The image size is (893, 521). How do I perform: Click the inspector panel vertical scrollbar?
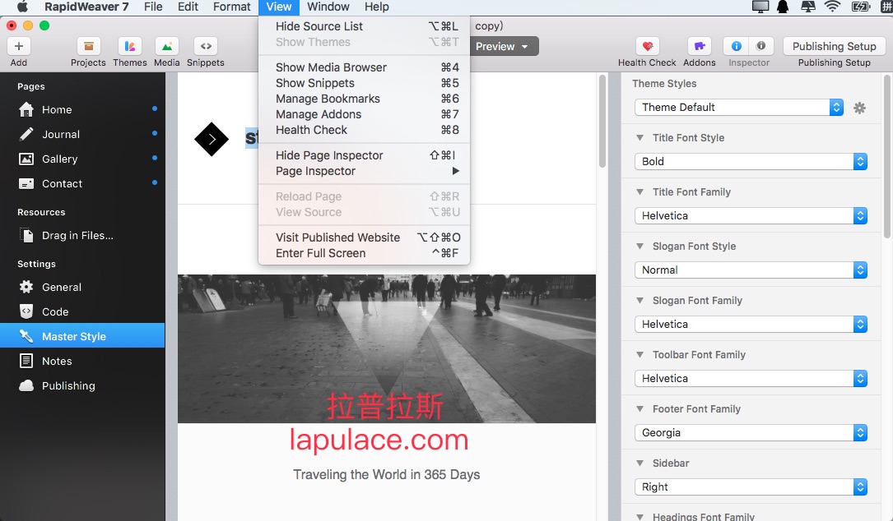[x=887, y=157]
